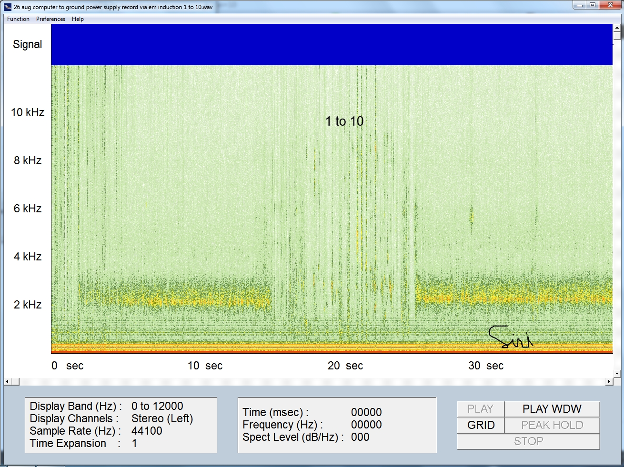Click the vertical scrollbar thumb
Screen dimensions: 624x467
pyautogui.click(x=617, y=36)
